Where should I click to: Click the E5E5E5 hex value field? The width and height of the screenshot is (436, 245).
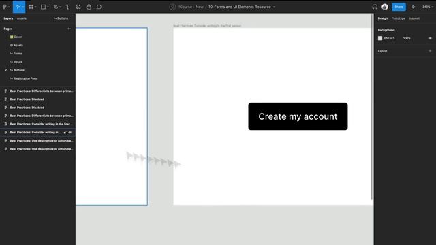click(x=389, y=38)
